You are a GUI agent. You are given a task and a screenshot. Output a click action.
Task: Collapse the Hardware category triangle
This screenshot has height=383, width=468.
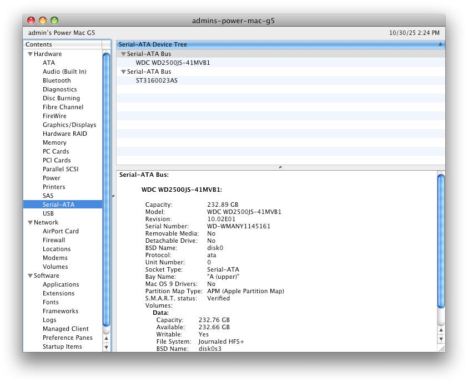click(x=30, y=54)
